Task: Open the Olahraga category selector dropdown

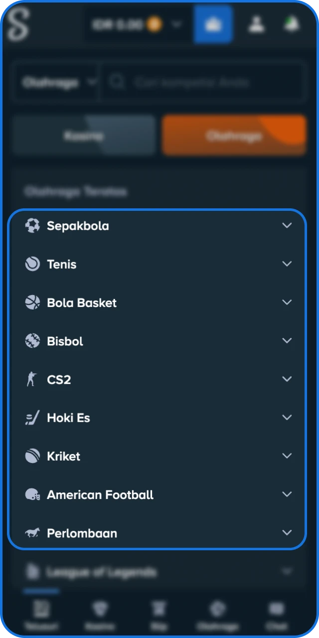Action: [x=56, y=82]
